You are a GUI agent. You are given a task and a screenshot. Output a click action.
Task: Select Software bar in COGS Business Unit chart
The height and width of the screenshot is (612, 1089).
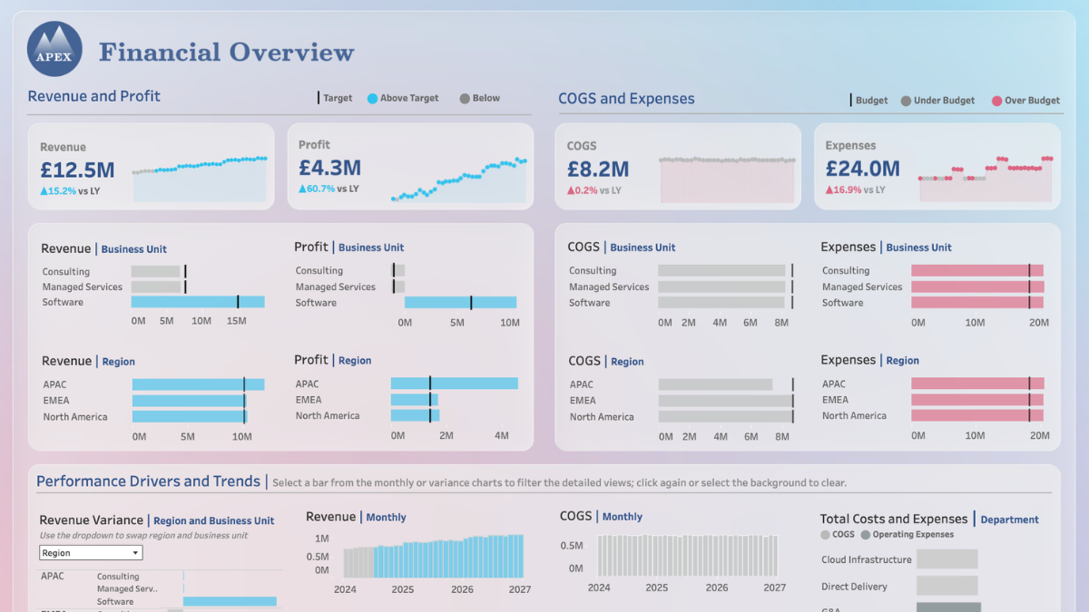tap(721, 303)
